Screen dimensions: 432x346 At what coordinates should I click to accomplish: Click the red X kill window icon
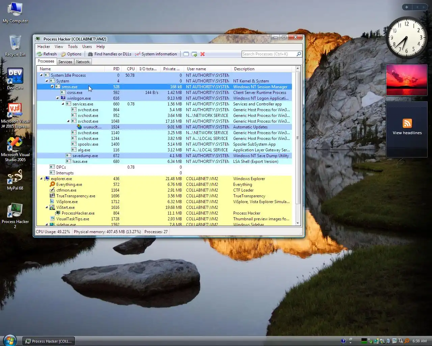[x=202, y=54]
